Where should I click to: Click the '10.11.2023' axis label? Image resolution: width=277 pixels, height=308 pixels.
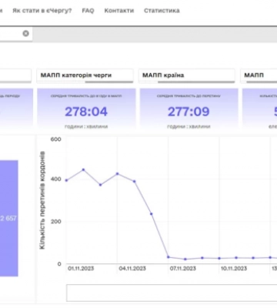tap(234, 269)
